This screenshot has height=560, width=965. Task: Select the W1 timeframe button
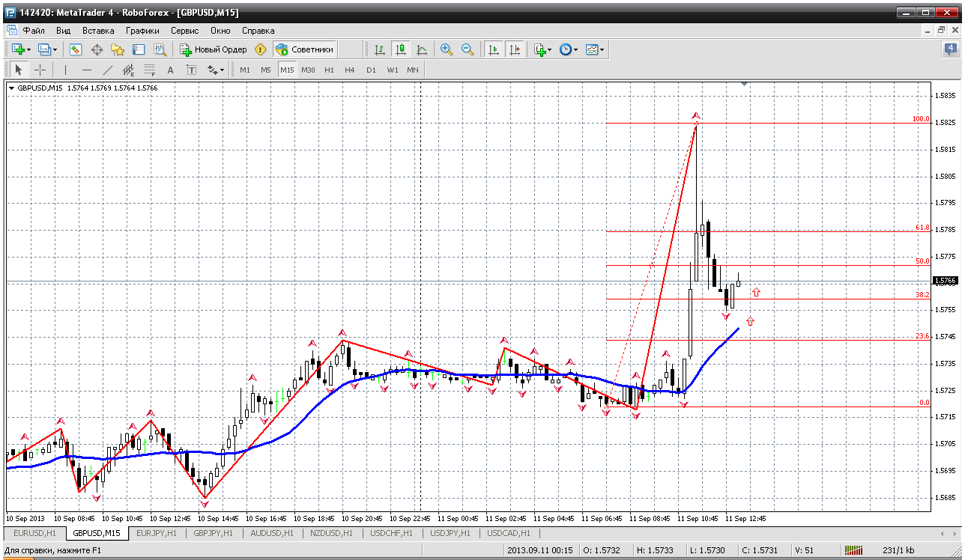393,70
